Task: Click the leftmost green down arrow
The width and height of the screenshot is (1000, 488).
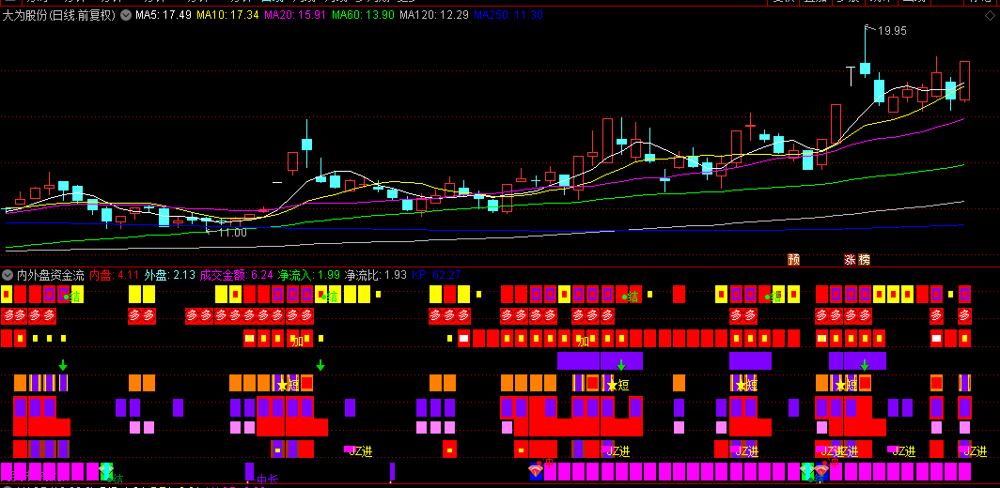Action: coord(62,365)
